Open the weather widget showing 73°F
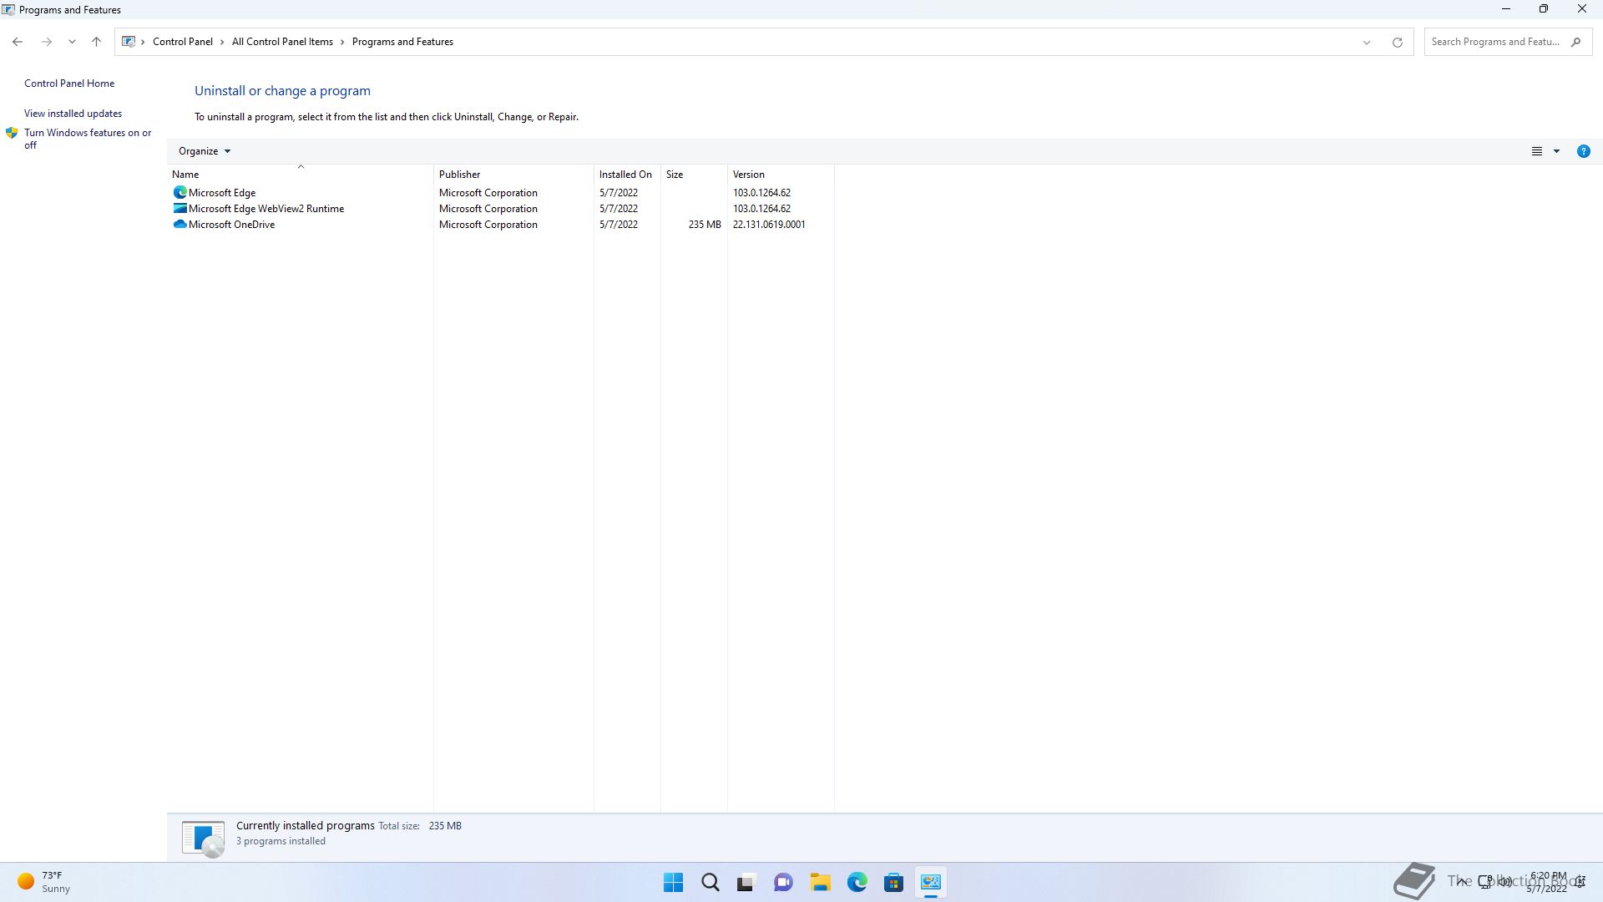The width and height of the screenshot is (1603, 902). click(44, 882)
